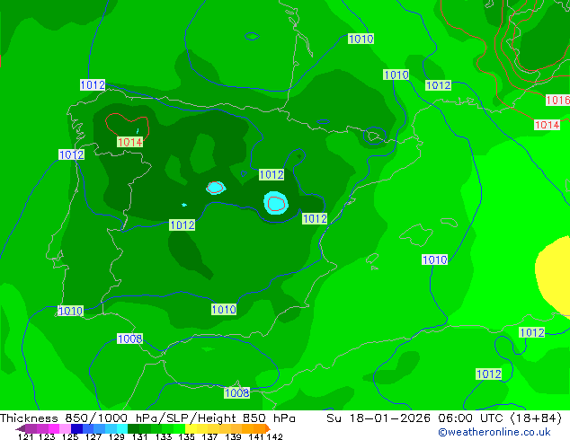The height and width of the screenshot is (440, 570).
Task: Choose the darkest green legend swatch
Action: click(133, 428)
